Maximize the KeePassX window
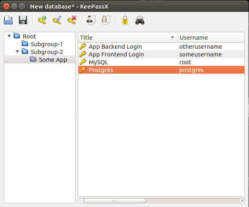This screenshot has width=249, height=207. pyautogui.click(x=22, y=6)
